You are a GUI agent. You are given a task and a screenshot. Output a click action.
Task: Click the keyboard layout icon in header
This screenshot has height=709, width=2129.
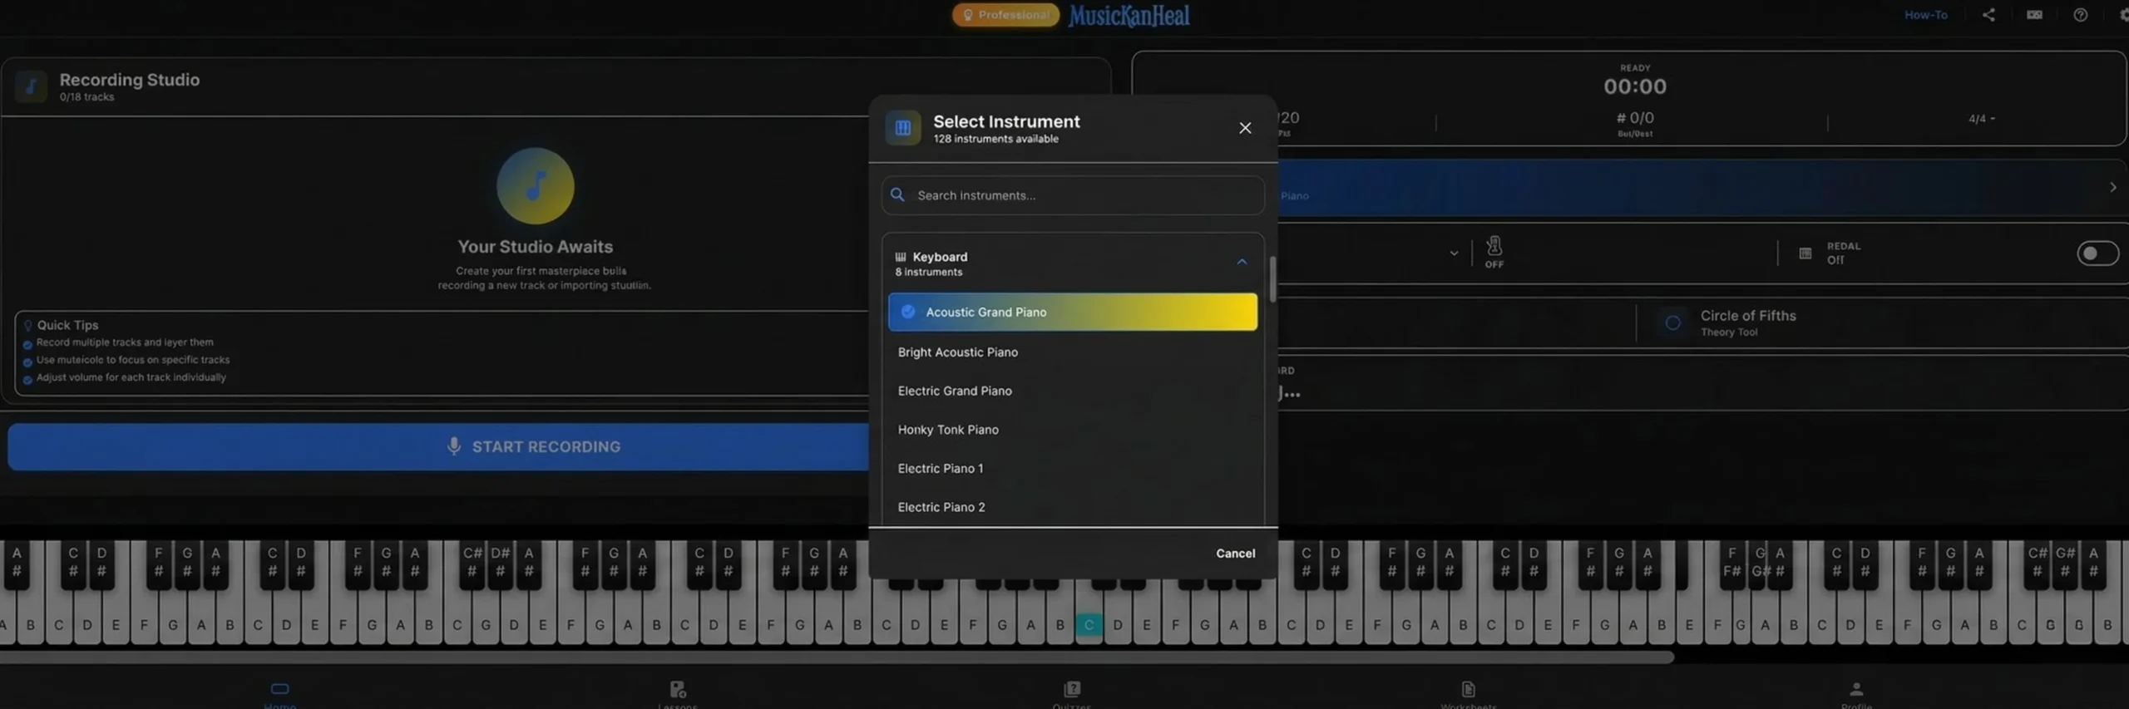tap(2033, 15)
